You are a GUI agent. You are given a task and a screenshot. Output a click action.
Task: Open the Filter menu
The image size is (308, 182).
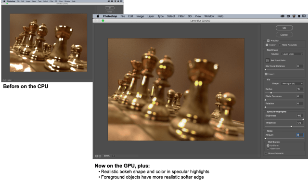(x=181, y=16)
